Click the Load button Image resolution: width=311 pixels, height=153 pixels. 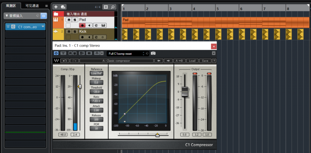[x=192, y=61]
